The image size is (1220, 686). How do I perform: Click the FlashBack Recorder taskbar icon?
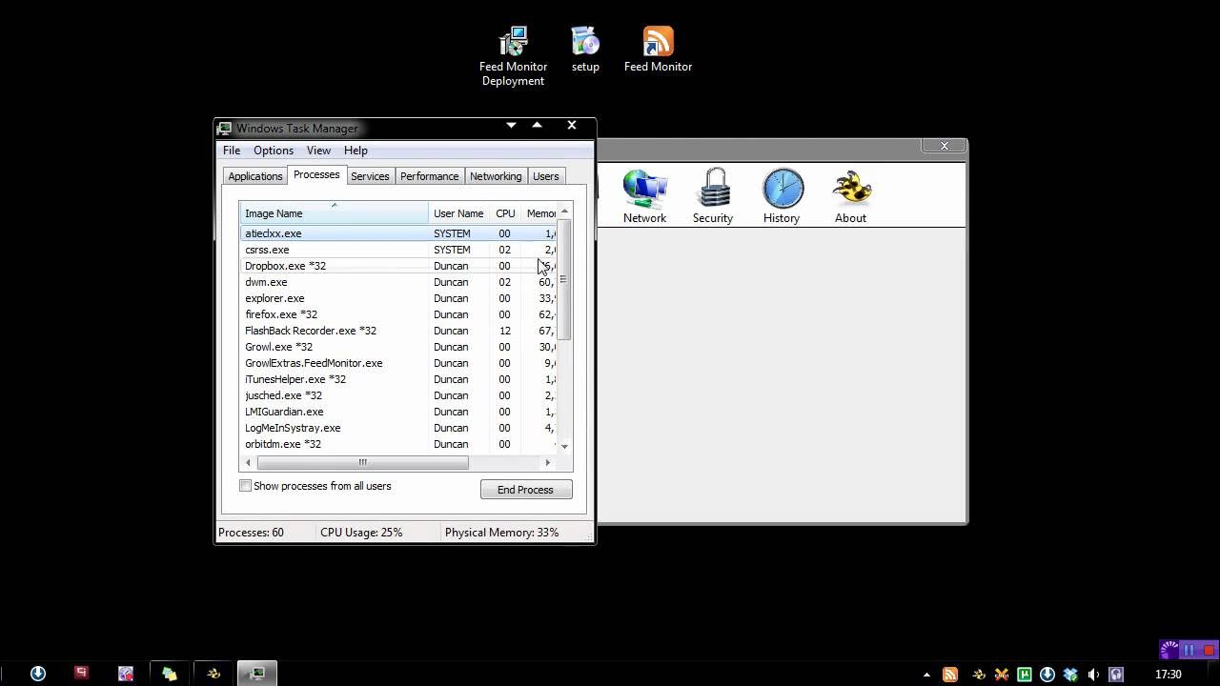click(x=126, y=674)
